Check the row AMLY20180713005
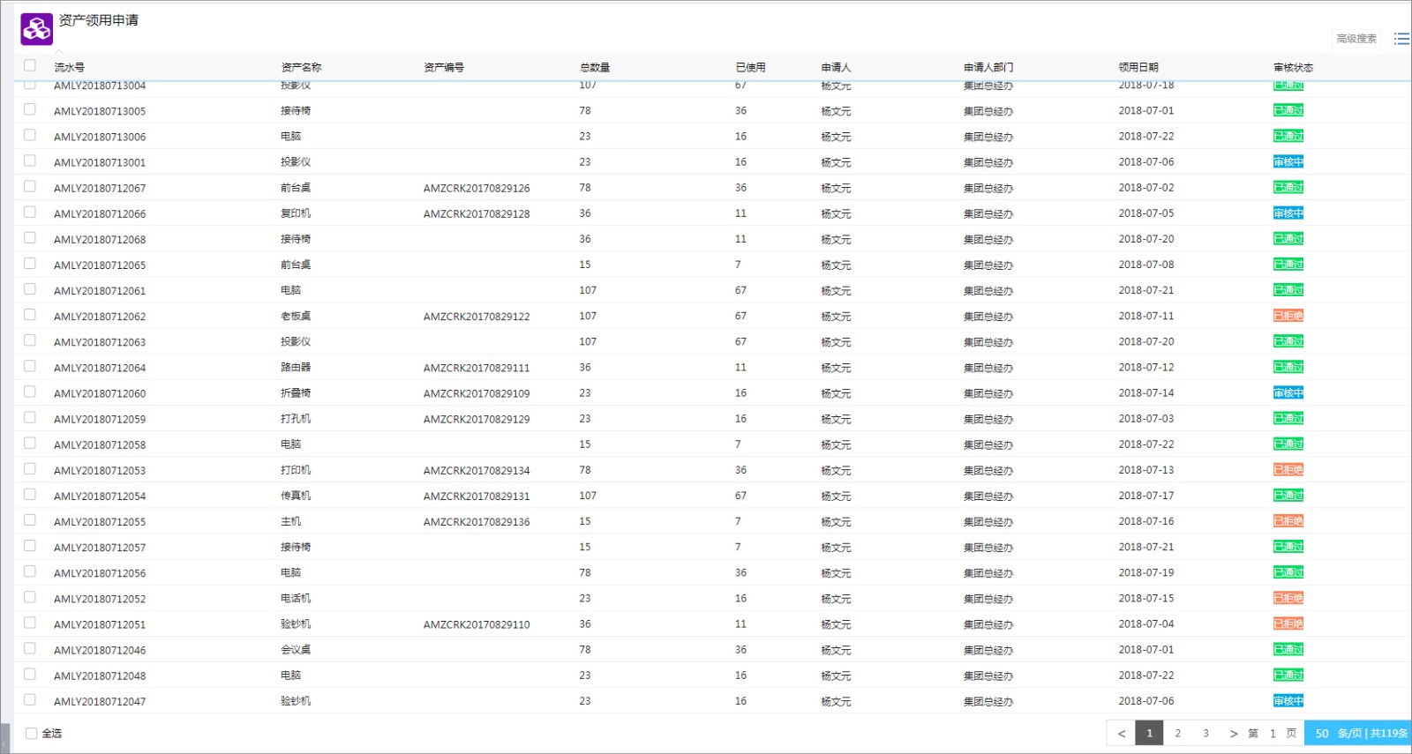The image size is (1412, 754). click(x=30, y=109)
